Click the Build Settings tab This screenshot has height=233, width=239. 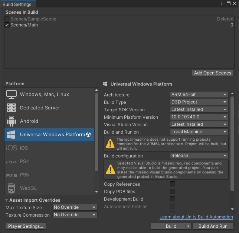point(18,4)
